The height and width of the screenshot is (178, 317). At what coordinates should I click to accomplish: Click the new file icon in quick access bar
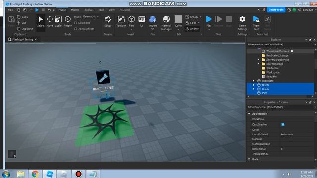[19, 10]
